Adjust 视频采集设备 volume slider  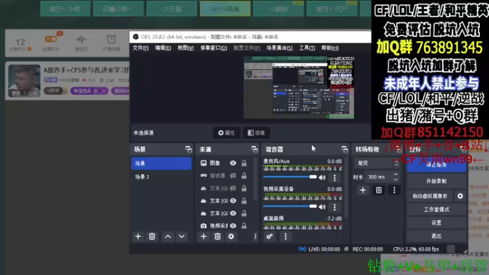290,207
